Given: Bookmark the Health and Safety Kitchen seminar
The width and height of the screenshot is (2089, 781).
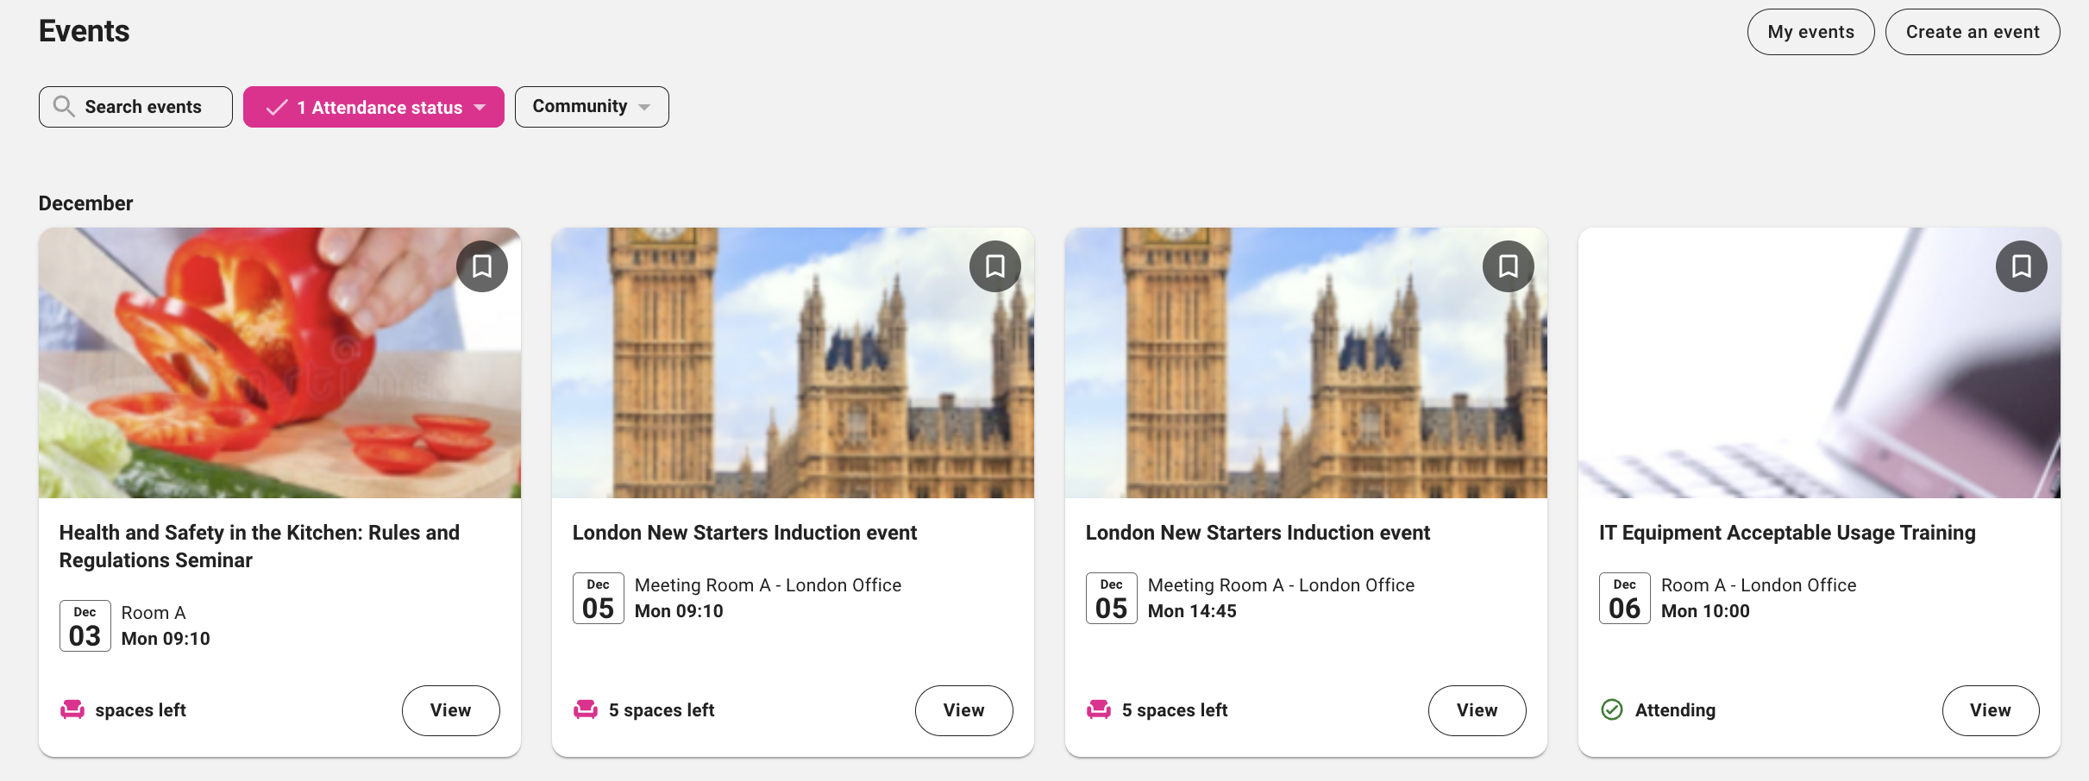Looking at the screenshot, I should pos(482,266).
